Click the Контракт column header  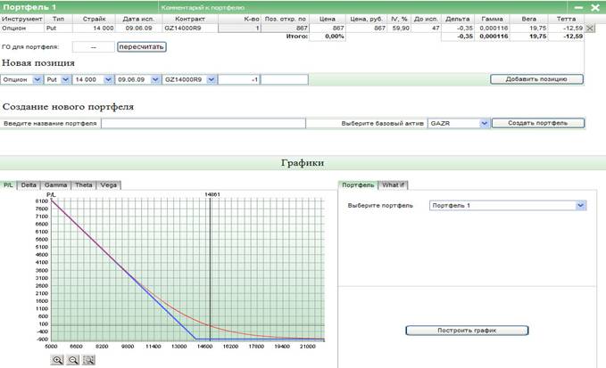[x=190, y=19]
